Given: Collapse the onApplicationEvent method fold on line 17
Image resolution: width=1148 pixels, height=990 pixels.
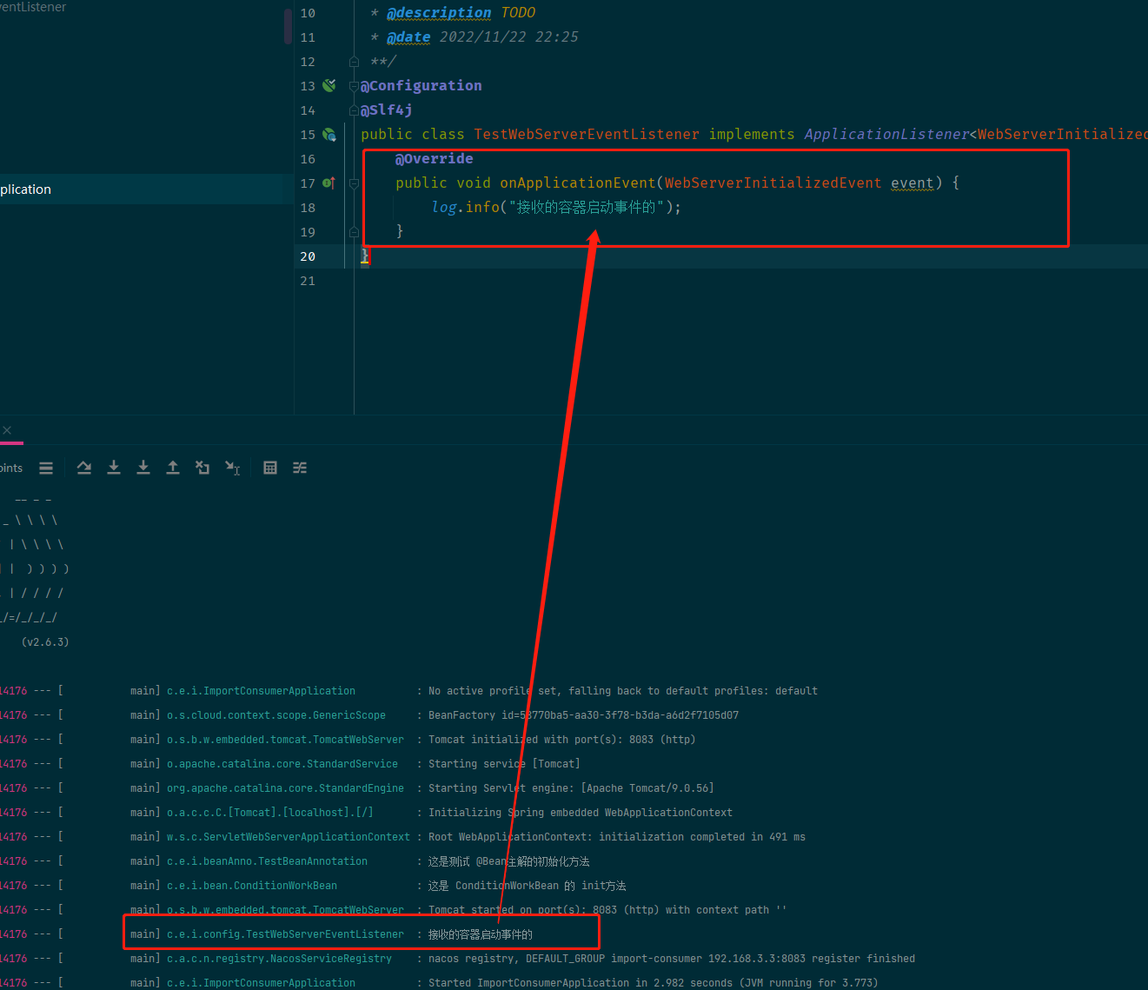Looking at the screenshot, I should pyautogui.click(x=354, y=183).
